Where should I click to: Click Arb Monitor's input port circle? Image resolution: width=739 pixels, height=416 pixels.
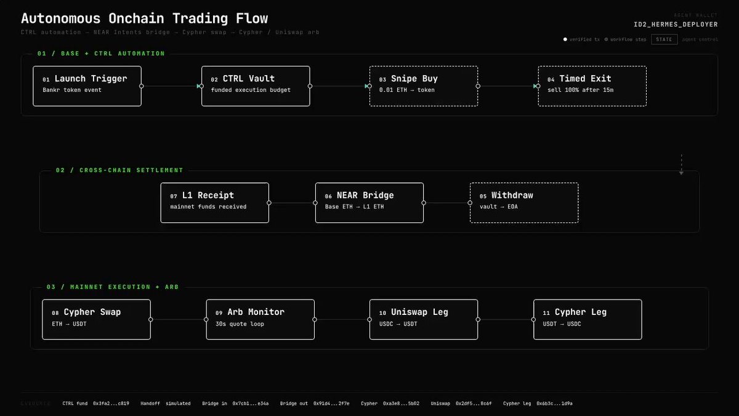point(206,319)
